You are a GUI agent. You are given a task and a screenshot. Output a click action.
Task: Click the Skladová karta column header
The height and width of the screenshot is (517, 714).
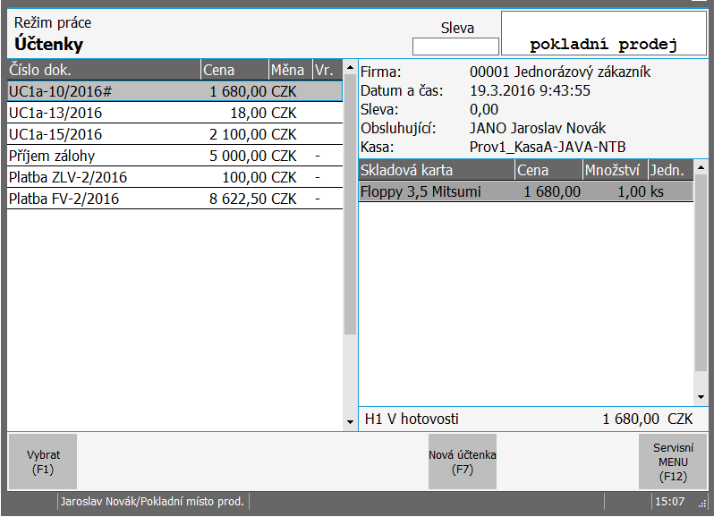pos(437,170)
